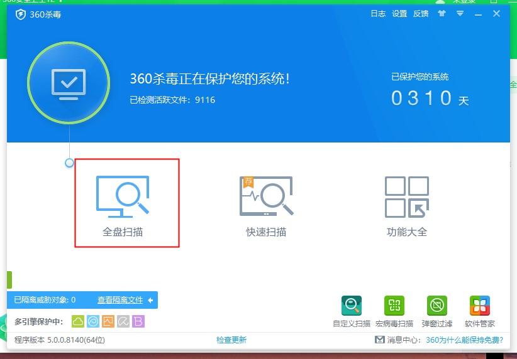Open 弹窗过滤 popup filter
The width and height of the screenshot is (517, 359).
pyautogui.click(x=437, y=311)
